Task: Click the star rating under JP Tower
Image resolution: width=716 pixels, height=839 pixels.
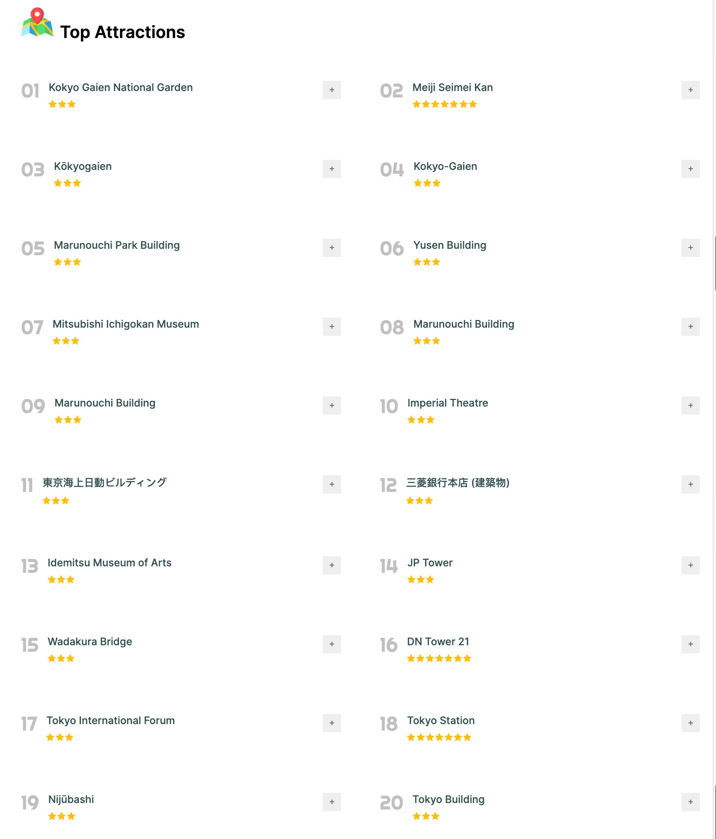Action: pyautogui.click(x=420, y=579)
